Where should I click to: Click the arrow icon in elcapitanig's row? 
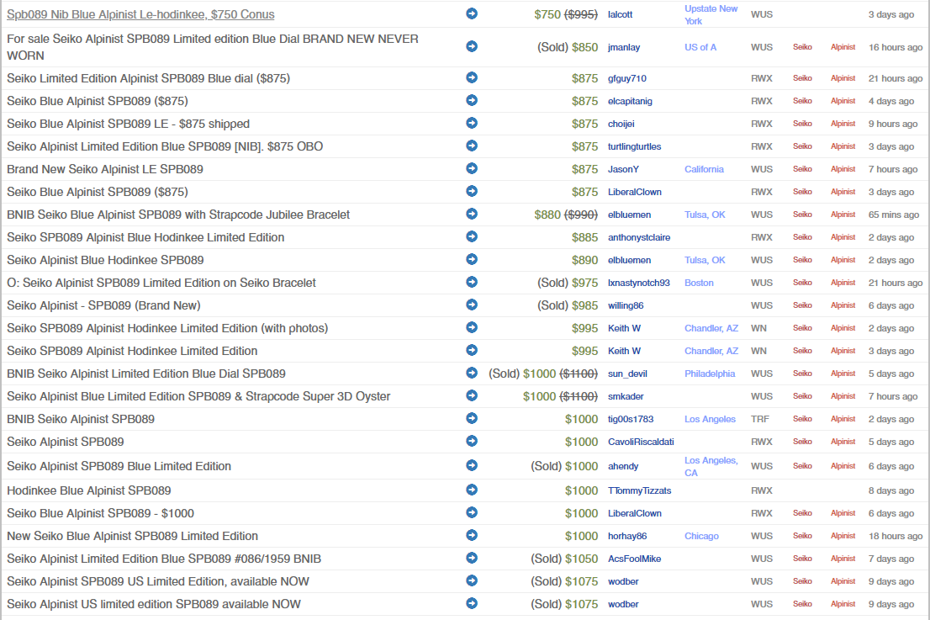pyautogui.click(x=472, y=100)
